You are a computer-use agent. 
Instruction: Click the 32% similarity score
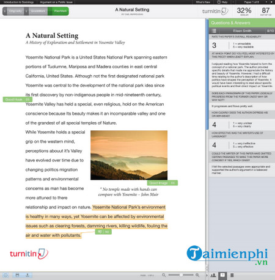pos(244,11)
